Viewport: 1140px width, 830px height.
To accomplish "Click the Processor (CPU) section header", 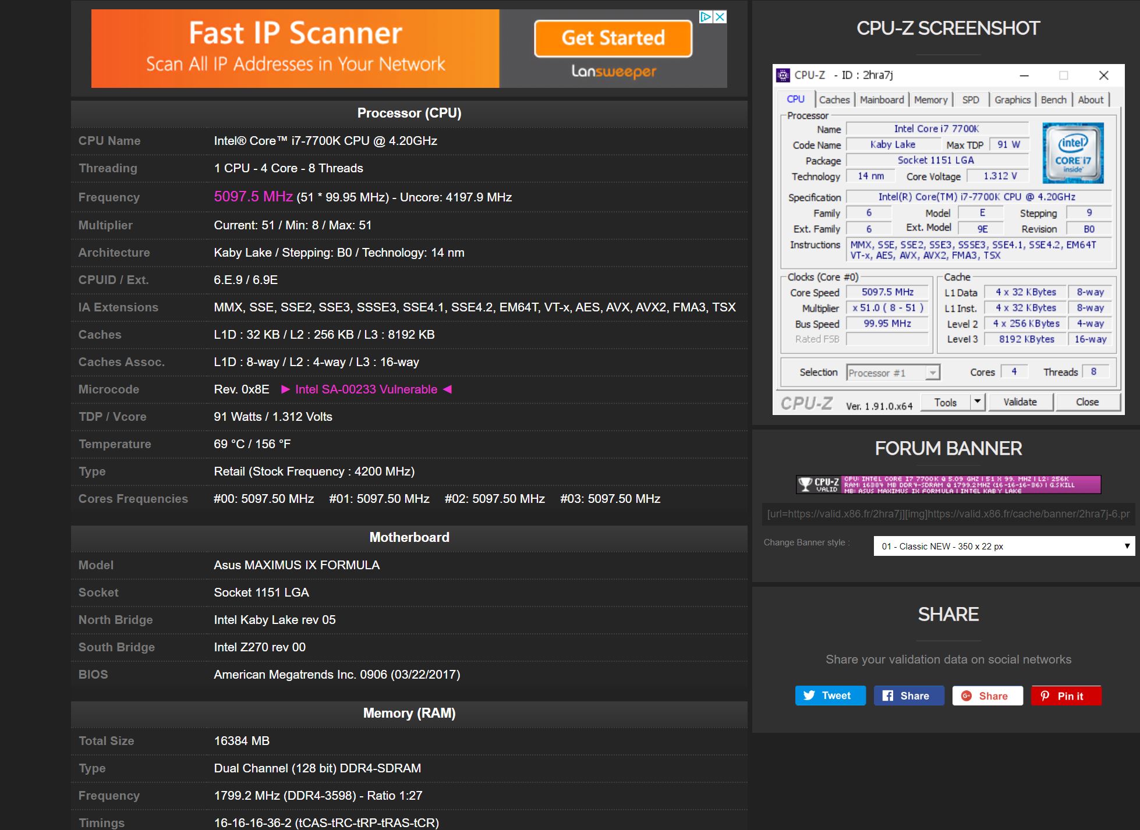I will click(409, 113).
